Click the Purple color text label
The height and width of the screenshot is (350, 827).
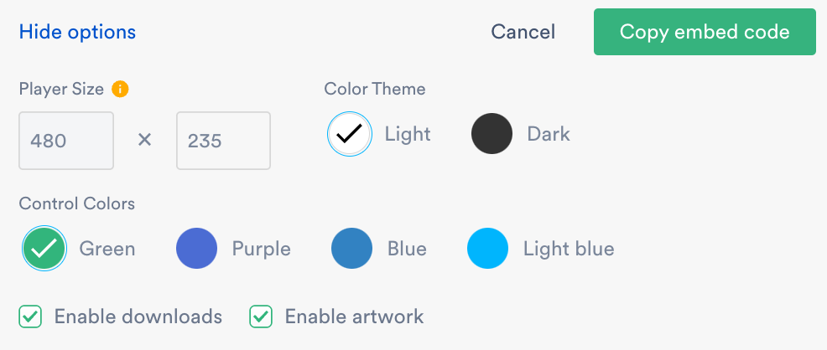(262, 249)
